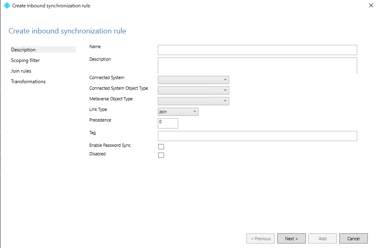
Task: Open the Transformations page
Action: click(28, 82)
